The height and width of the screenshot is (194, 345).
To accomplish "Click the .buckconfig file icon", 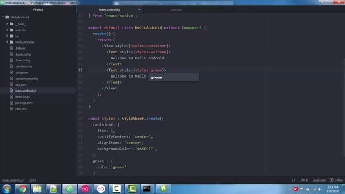I will (x=11, y=54).
